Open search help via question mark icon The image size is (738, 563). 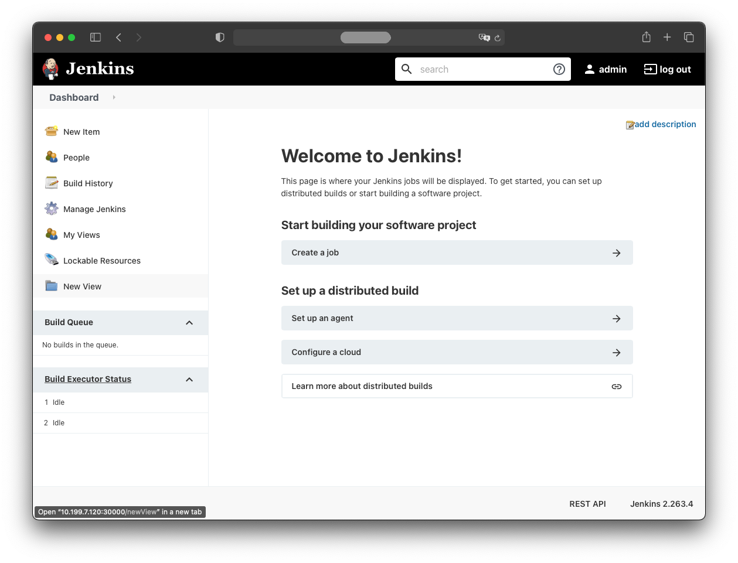[x=559, y=69]
